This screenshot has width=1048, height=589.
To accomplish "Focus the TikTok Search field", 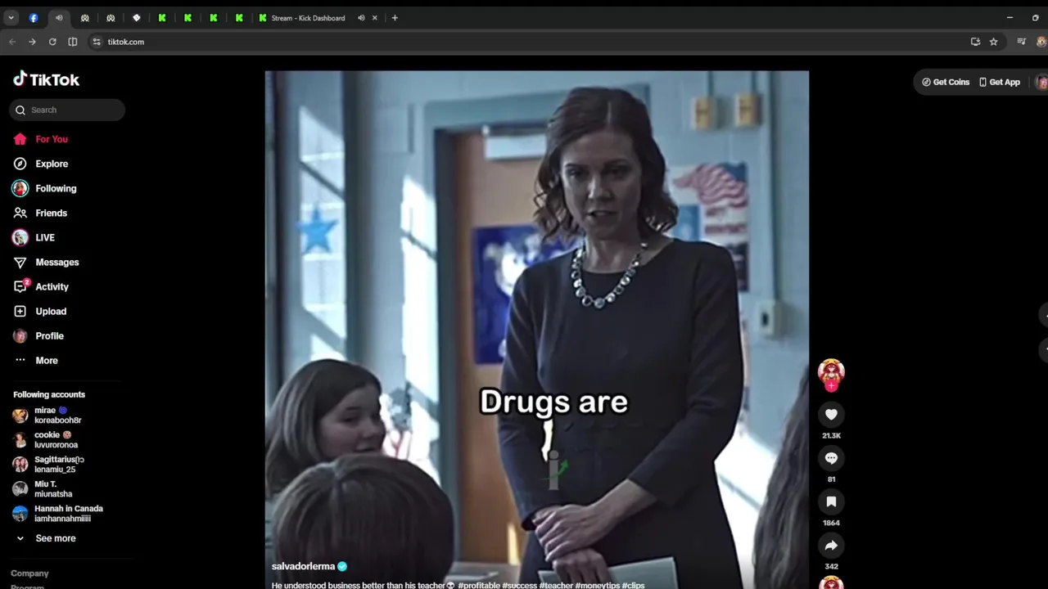I will [x=67, y=110].
